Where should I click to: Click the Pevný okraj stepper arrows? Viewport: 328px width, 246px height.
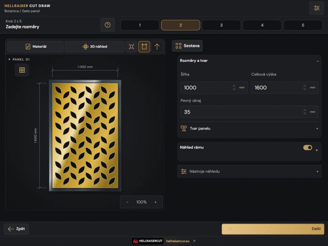point(305,112)
